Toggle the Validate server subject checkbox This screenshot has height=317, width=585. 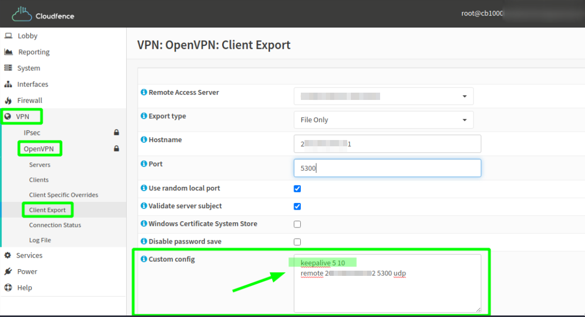297,206
